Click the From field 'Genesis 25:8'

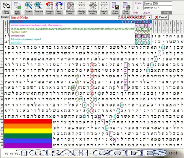pyautogui.click(x=158, y=3)
